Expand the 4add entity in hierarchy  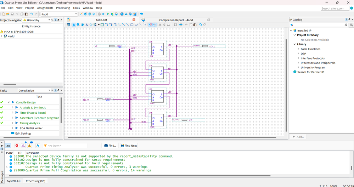point(2,36)
